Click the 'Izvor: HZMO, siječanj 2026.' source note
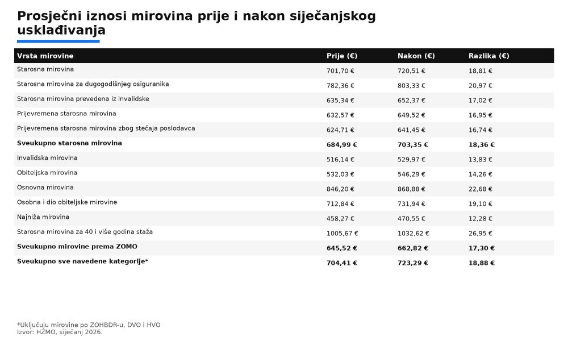 (60, 332)
